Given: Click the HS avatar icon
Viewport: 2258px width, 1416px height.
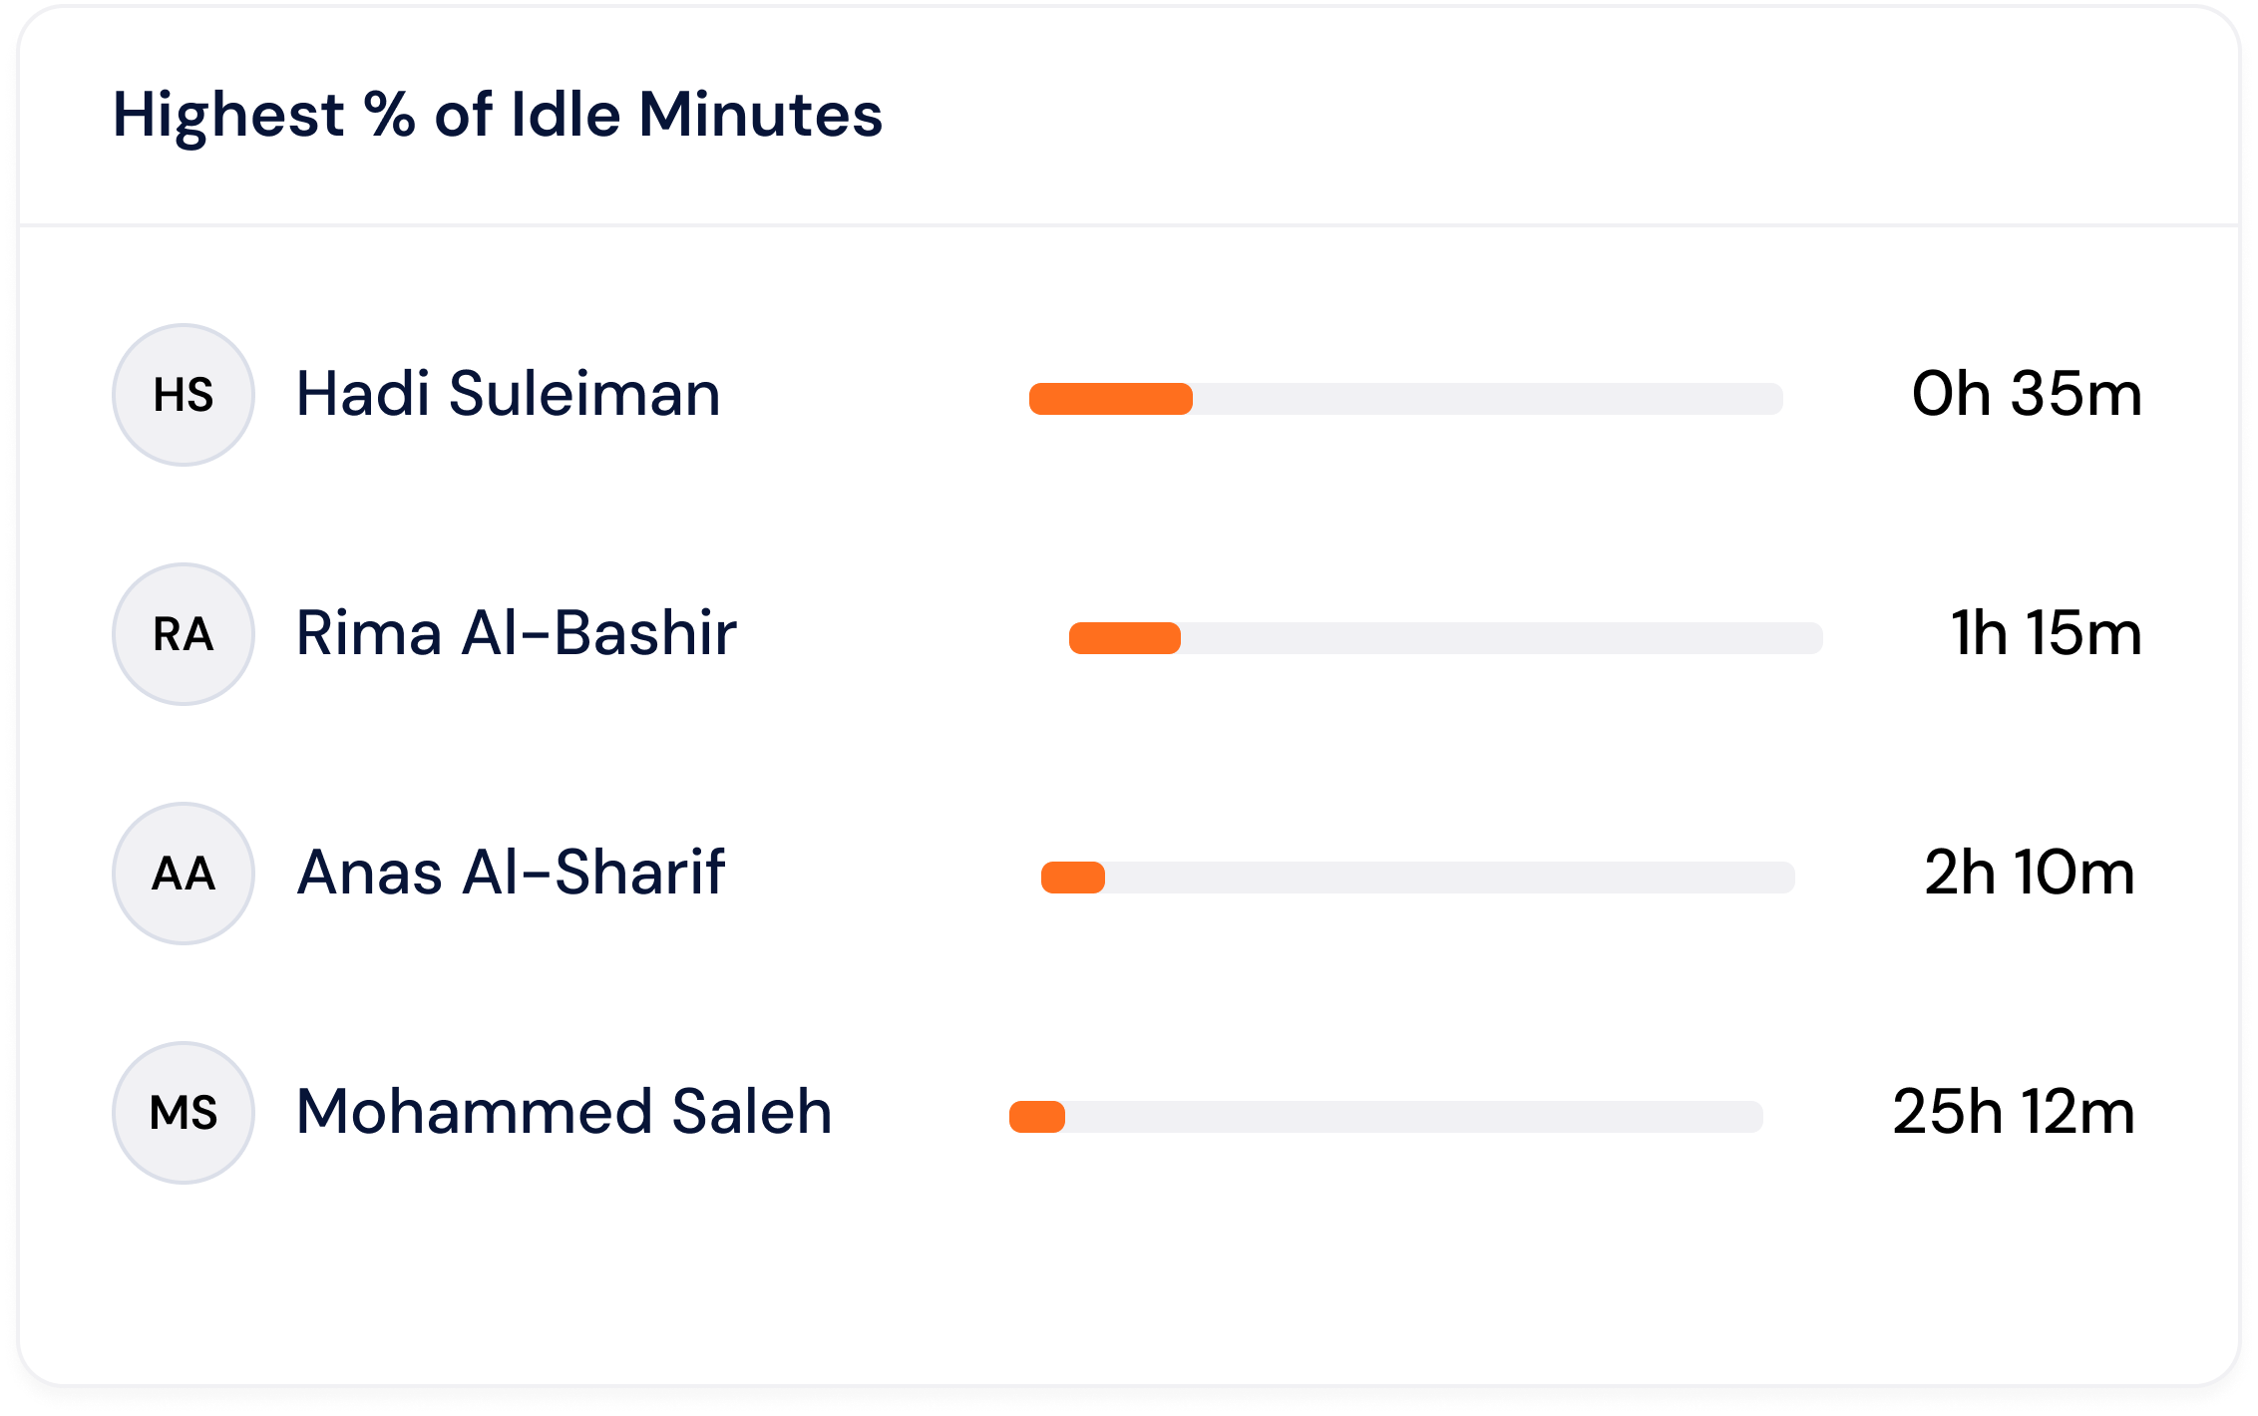Looking at the screenshot, I should 184,395.
